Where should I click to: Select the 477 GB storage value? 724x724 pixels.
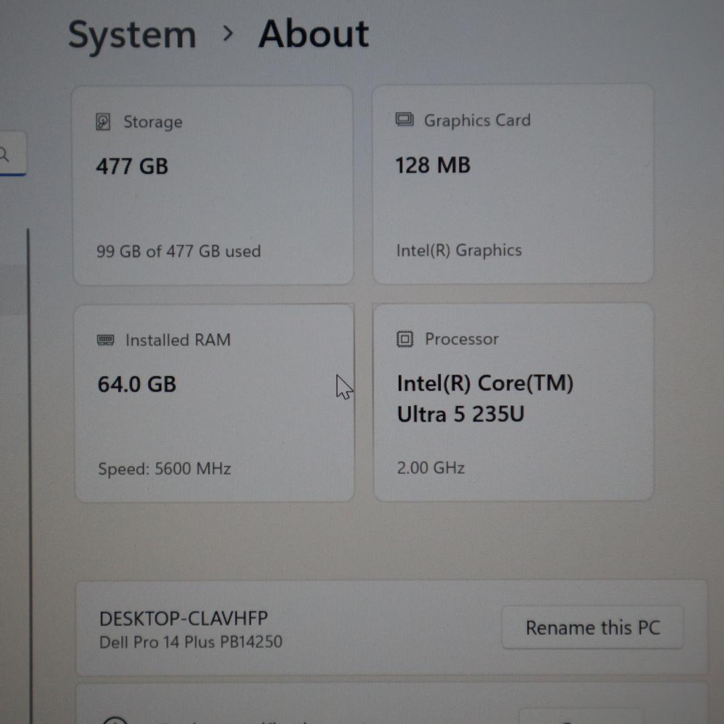[x=132, y=166]
